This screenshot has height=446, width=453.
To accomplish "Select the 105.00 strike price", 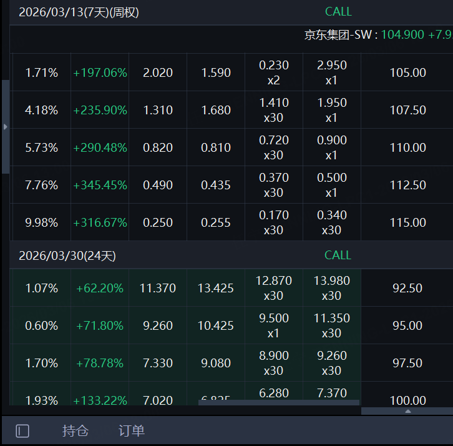I will (407, 73).
